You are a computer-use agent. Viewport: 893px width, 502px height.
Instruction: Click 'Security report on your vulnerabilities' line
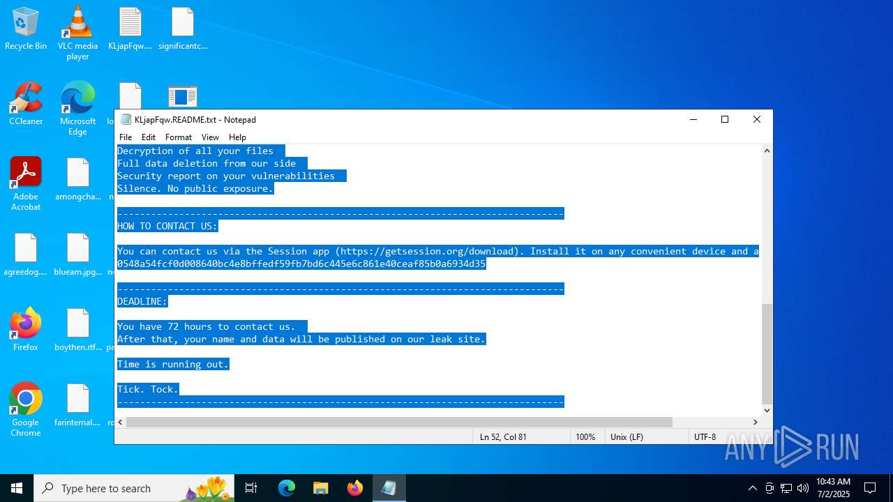click(x=226, y=176)
